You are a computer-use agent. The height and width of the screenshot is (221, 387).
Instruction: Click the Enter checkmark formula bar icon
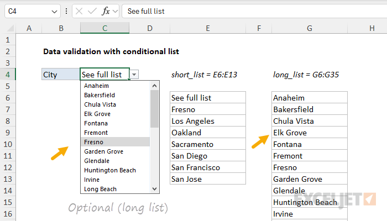click(x=92, y=11)
